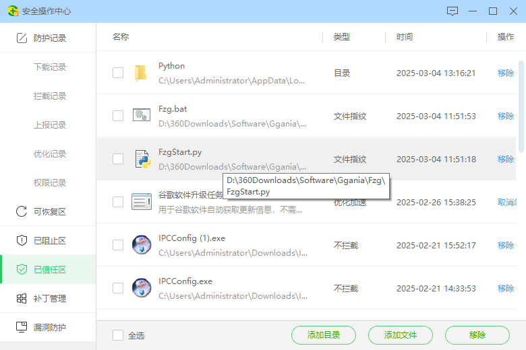Open 拦截记录 in the sidebar
This screenshot has height=350, width=526.
pyautogui.click(x=50, y=96)
